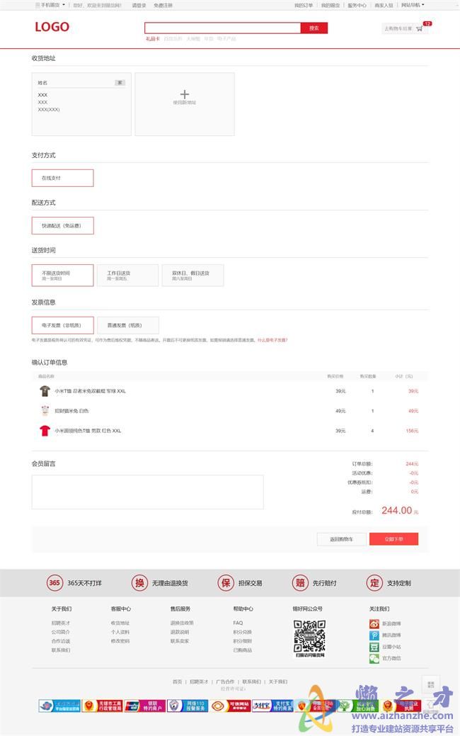Viewport: 460px width, 736px height.
Task: Open 我的订单 in the top navigation
Action: point(304,5)
